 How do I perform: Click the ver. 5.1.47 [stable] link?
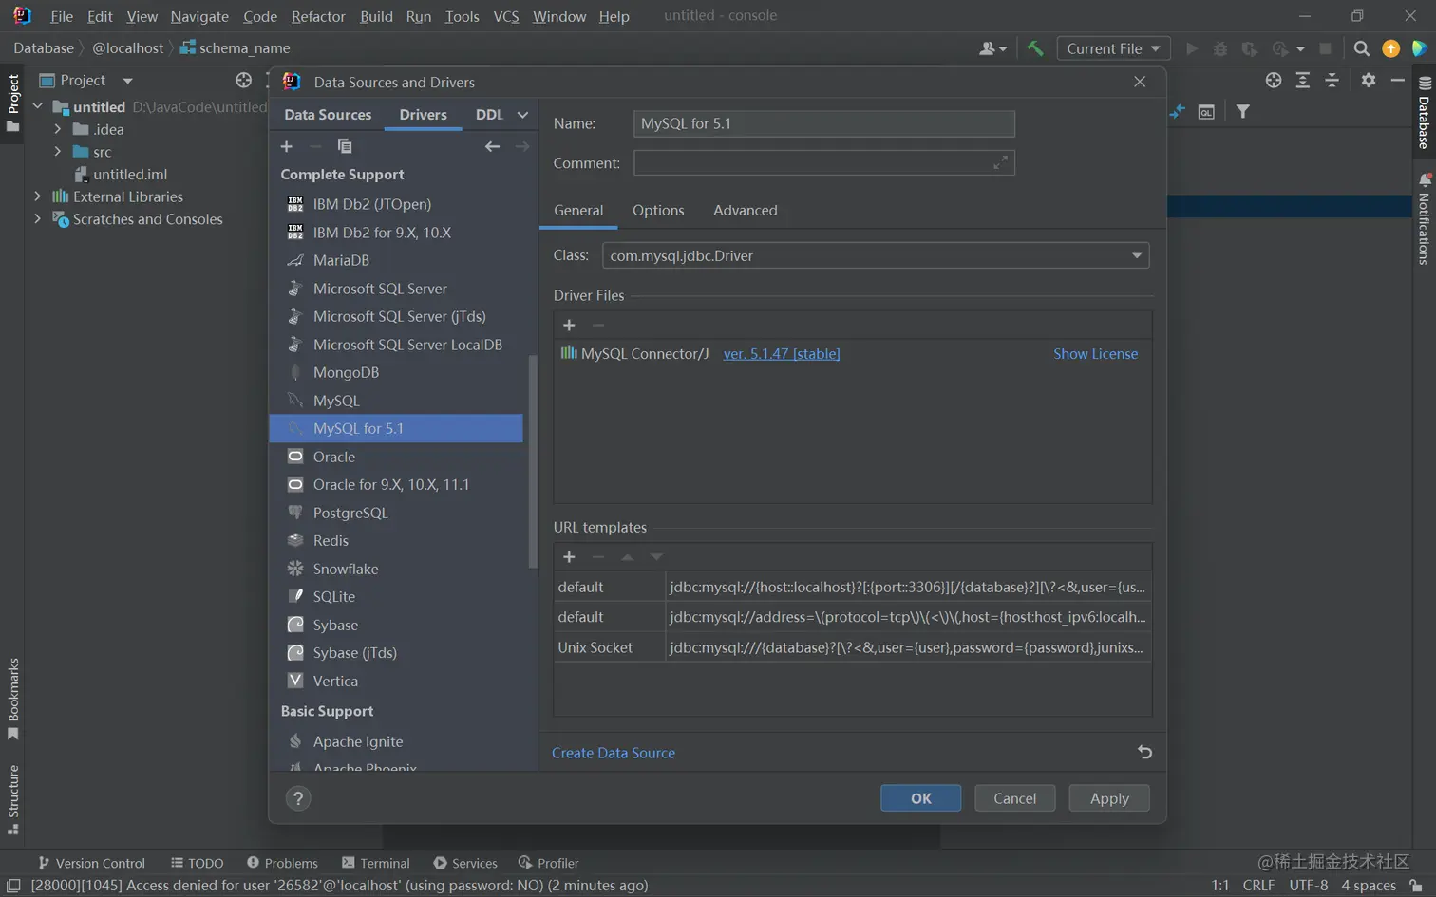(782, 354)
